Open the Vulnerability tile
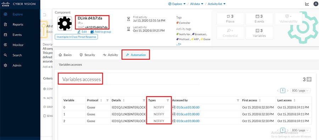 (288, 18)
